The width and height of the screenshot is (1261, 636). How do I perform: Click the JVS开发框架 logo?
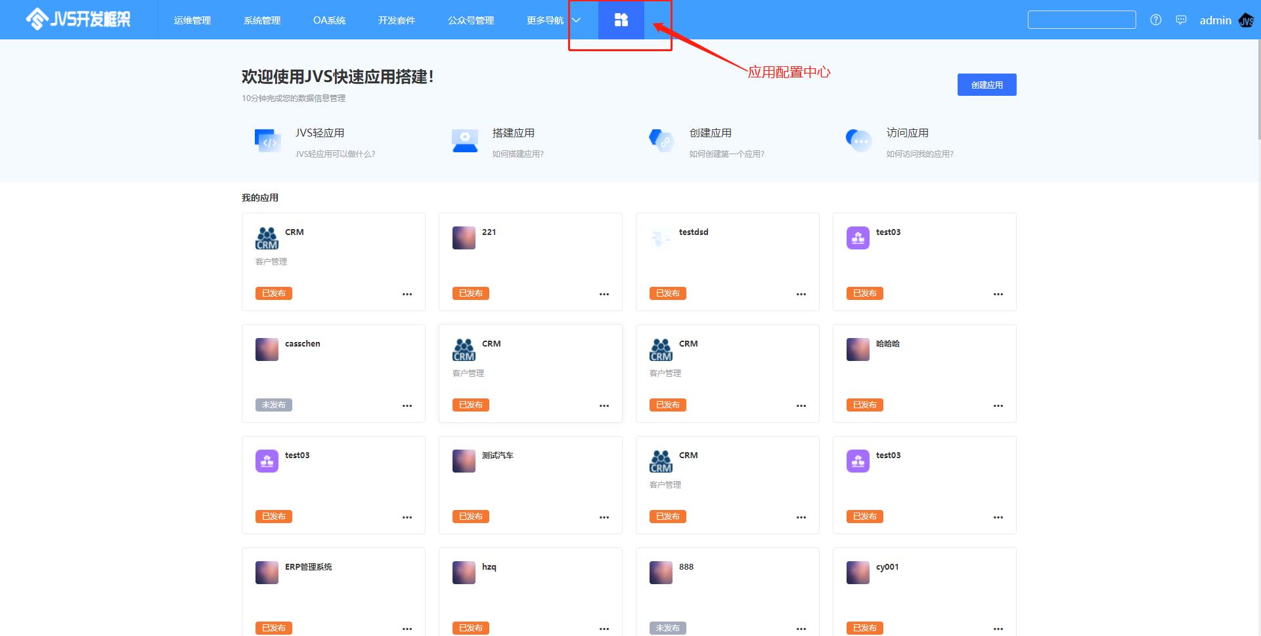pos(78,20)
